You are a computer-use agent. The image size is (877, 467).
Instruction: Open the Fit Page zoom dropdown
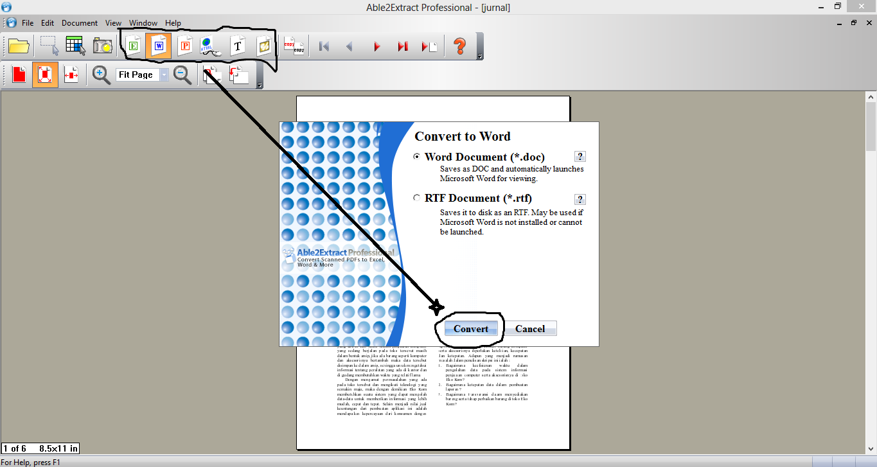click(164, 75)
